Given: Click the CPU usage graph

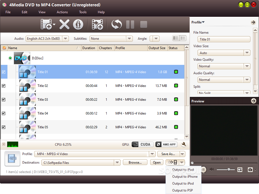Looking at the screenshot, I should click(x=13, y=144).
